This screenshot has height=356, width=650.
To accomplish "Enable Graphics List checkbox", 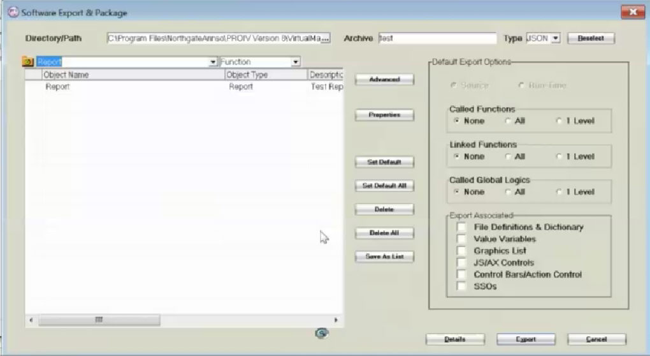I will pos(461,251).
